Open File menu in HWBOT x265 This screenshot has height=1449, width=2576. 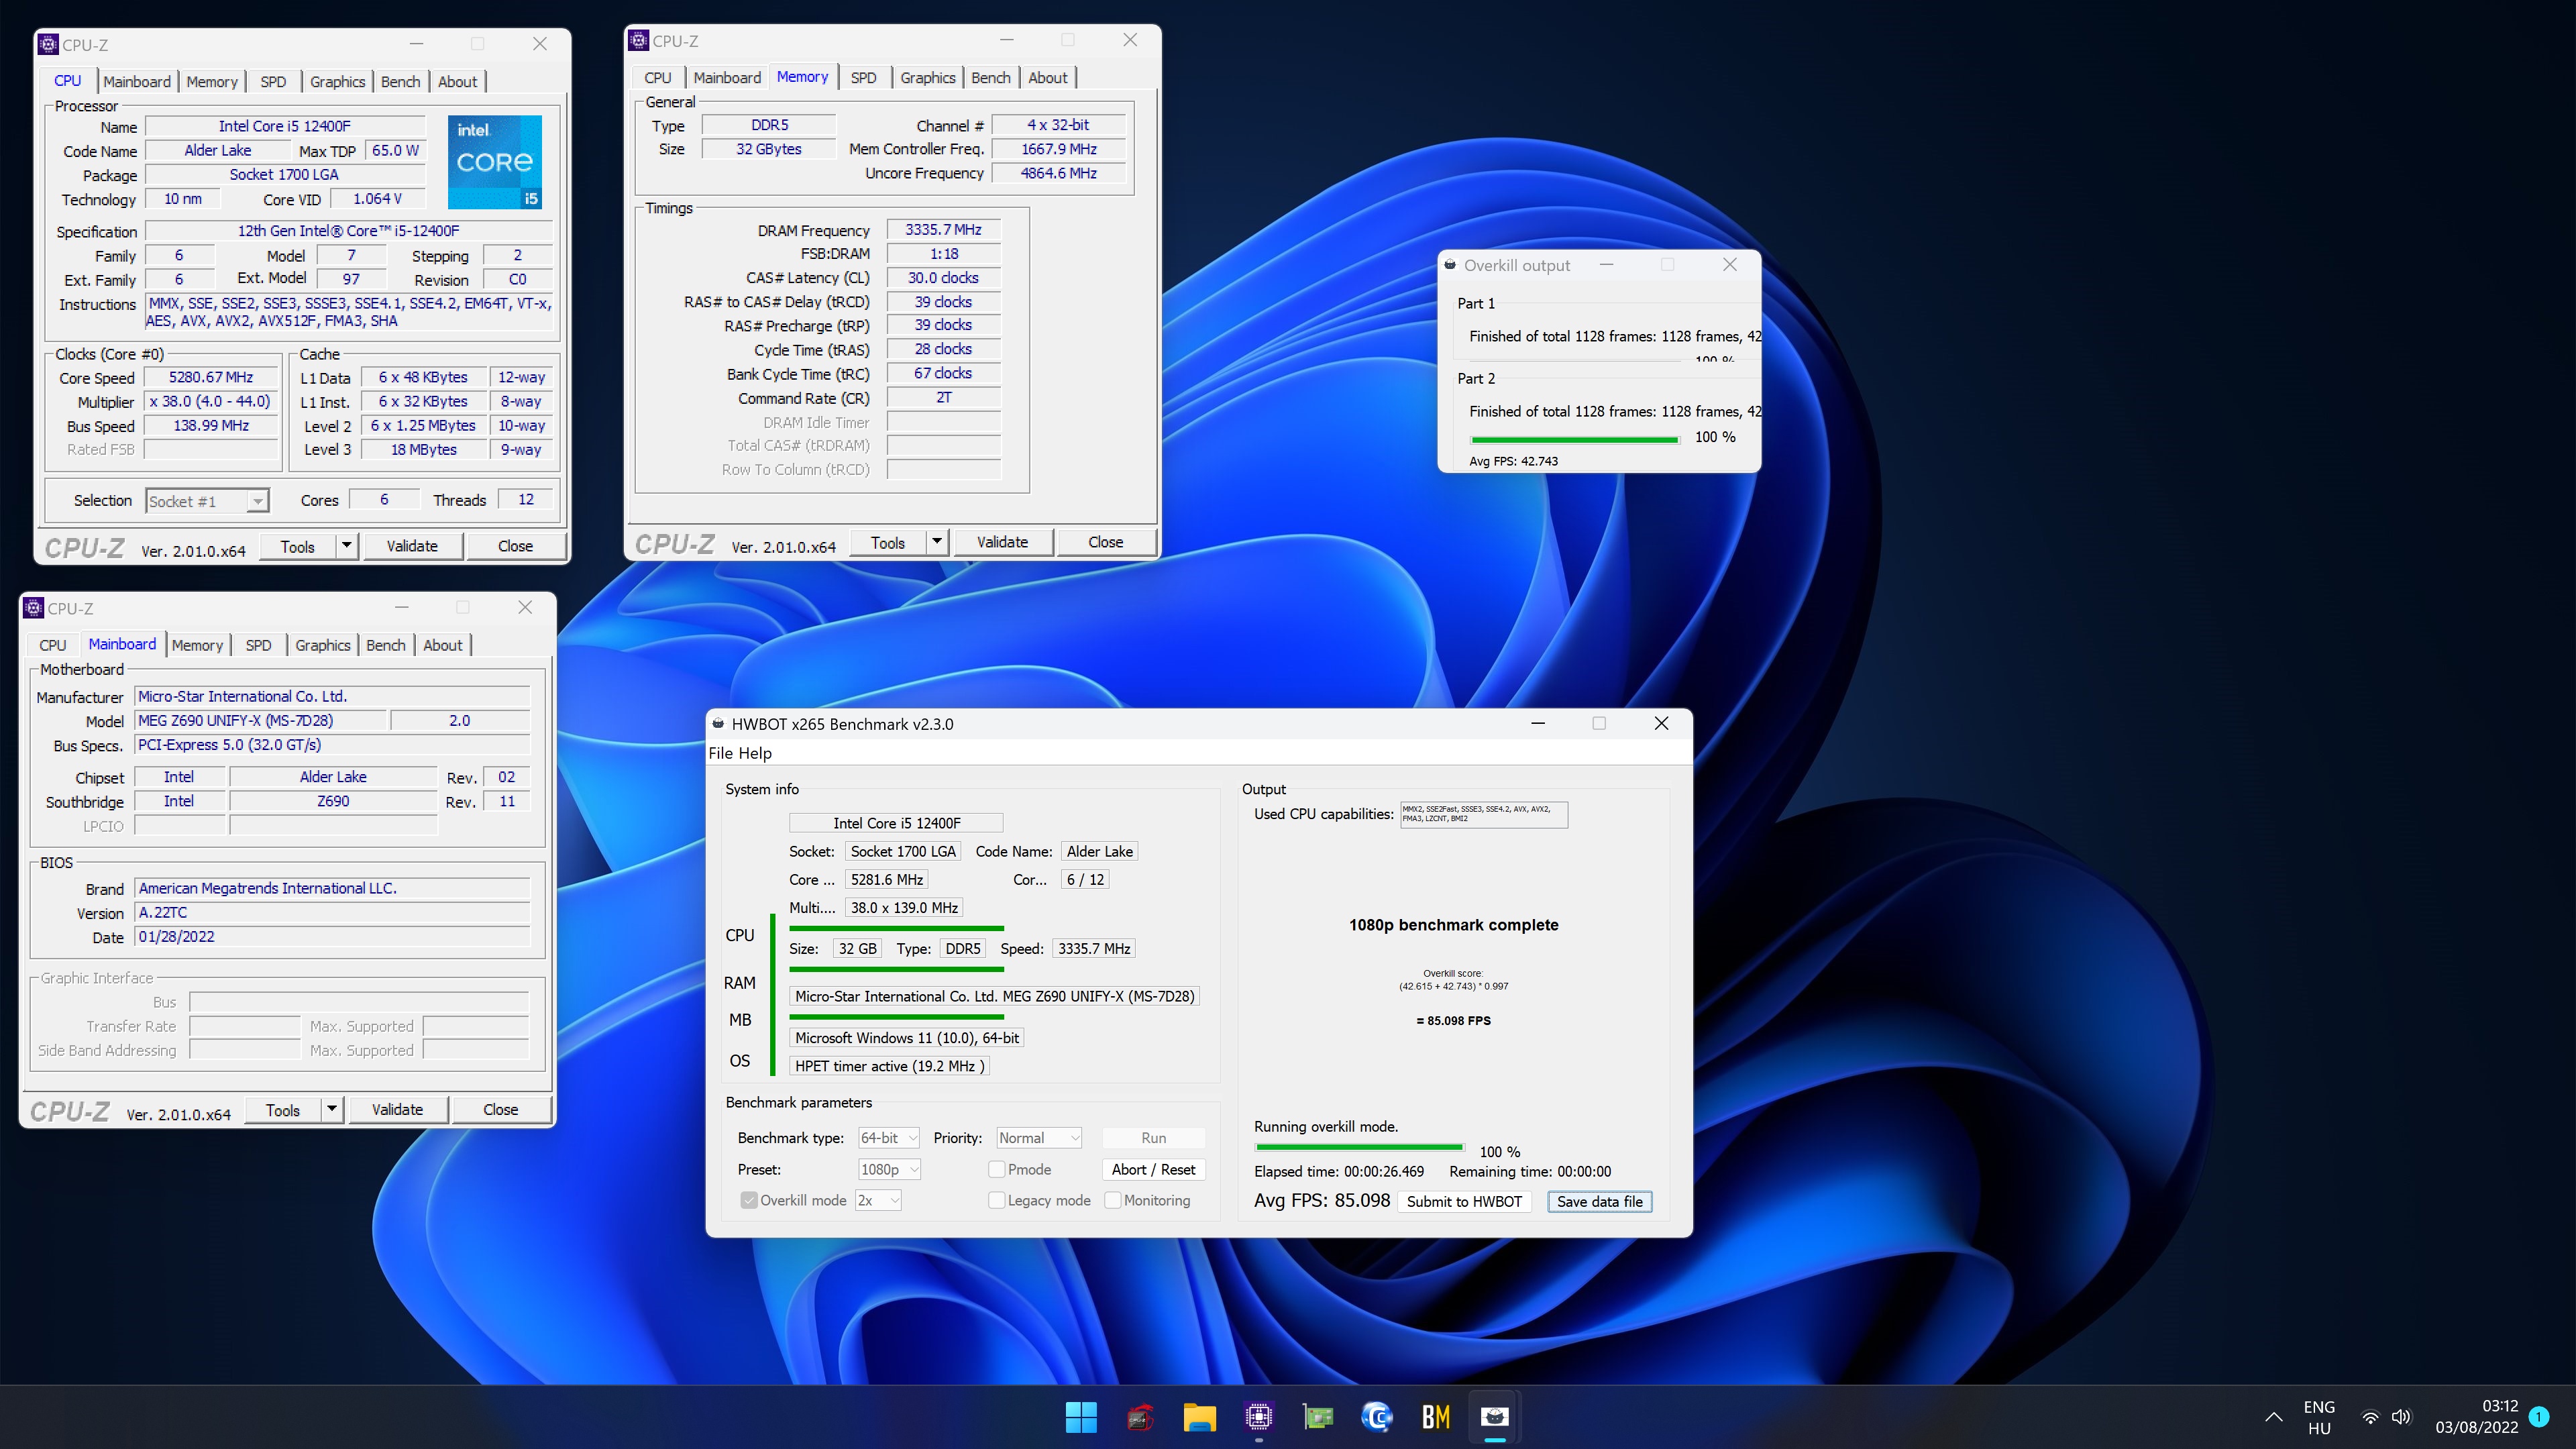tap(720, 753)
